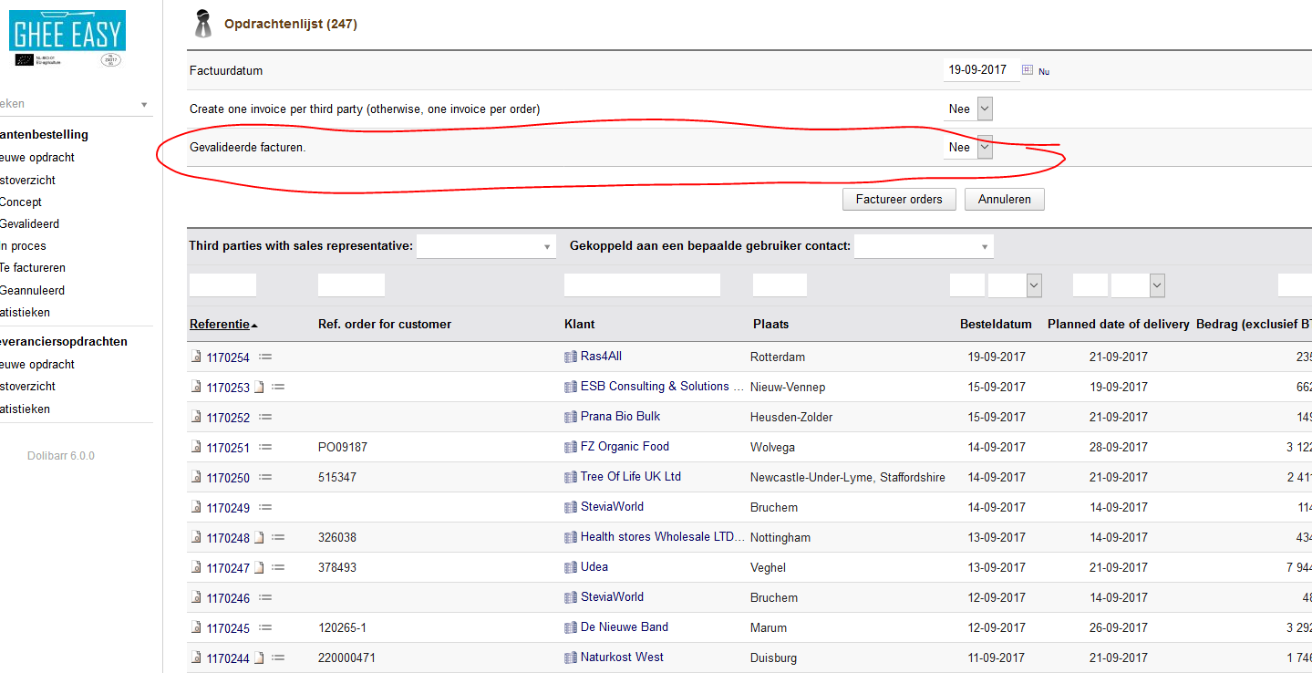Open 'Gekoppeld aan een bepaalde gebruiker contact' selector
Image resolution: width=1312 pixels, height=673 pixels.
923,245
